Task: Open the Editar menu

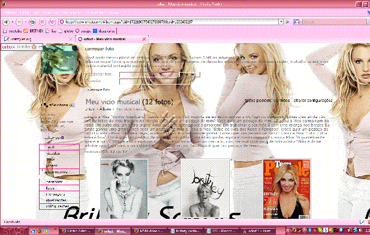Action: [x=25, y=13]
